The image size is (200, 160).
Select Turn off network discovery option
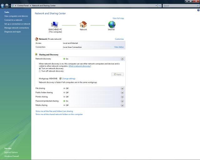point(40,71)
